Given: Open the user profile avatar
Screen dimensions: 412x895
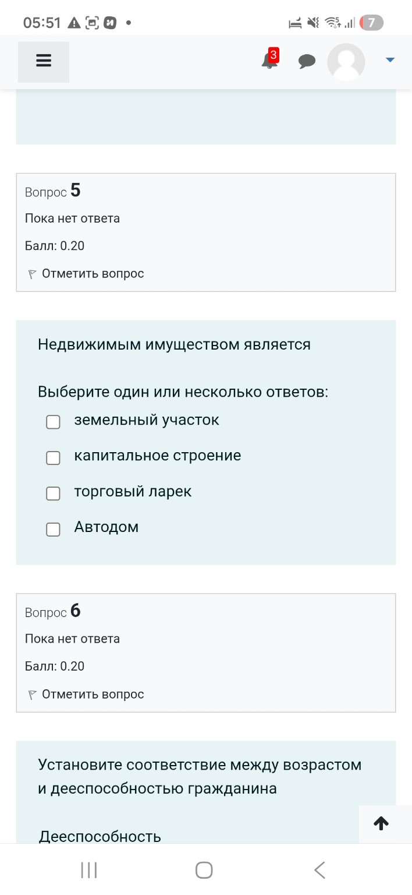Looking at the screenshot, I should 346,61.
